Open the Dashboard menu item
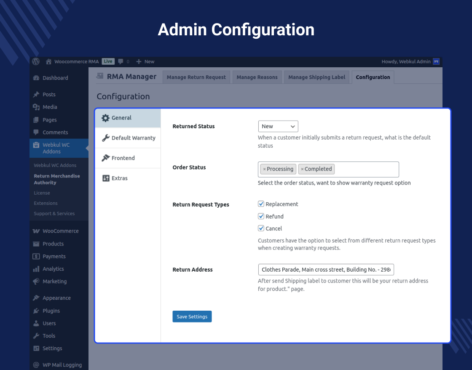472x370 pixels. point(59,78)
